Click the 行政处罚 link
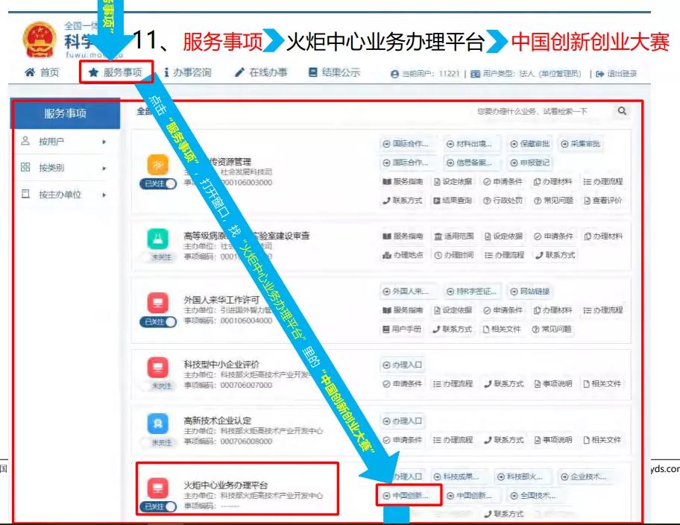 point(503,201)
